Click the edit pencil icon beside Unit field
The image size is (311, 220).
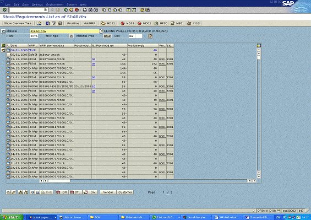[x=150, y=36]
